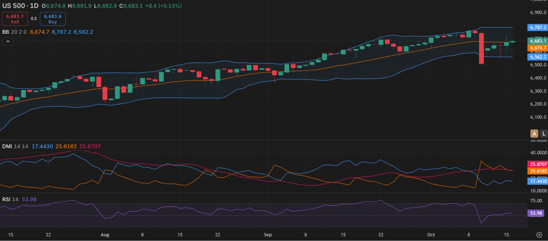548x241 pixels.
Task: Click the orange 6,674.7 BB basis label
Action: click(538, 48)
